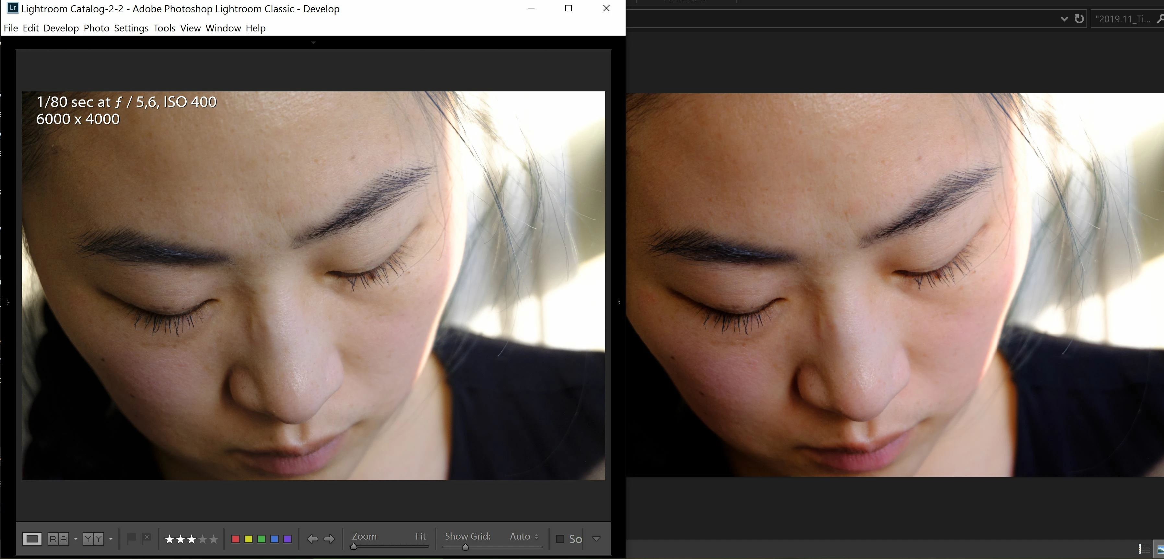Screen dimensions: 1164x559
Task: Flag photo as picked
Action: (132, 538)
